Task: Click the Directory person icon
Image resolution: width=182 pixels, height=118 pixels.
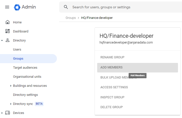Action: tap(8, 41)
